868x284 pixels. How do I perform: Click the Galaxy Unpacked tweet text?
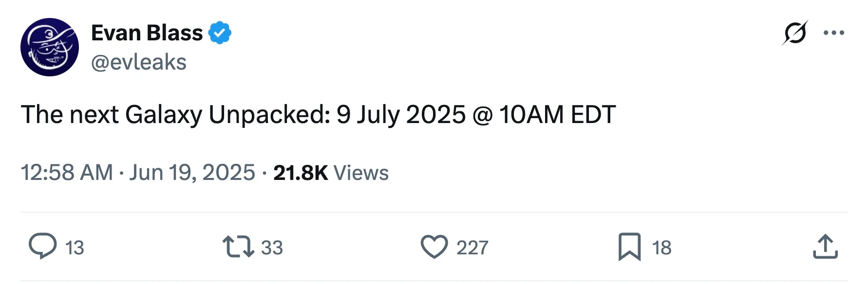coord(319,115)
